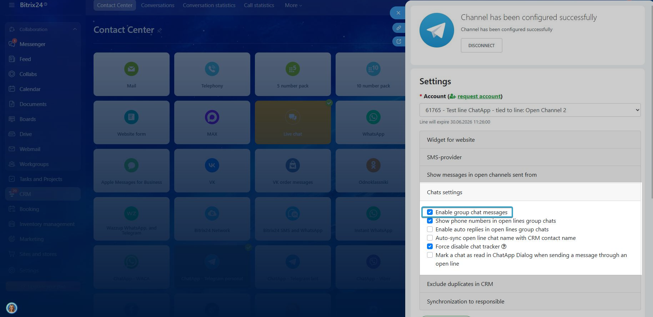Screen dimensions: 653x317
Task: Click the user avatar at bottom left
Action: tap(12, 308)
